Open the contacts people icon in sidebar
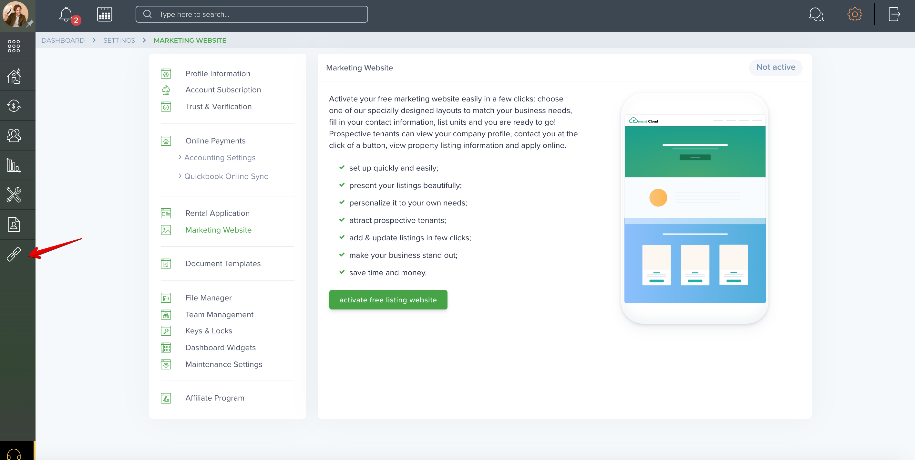This screenshot has width=915, height=460. tap(14, 135)
